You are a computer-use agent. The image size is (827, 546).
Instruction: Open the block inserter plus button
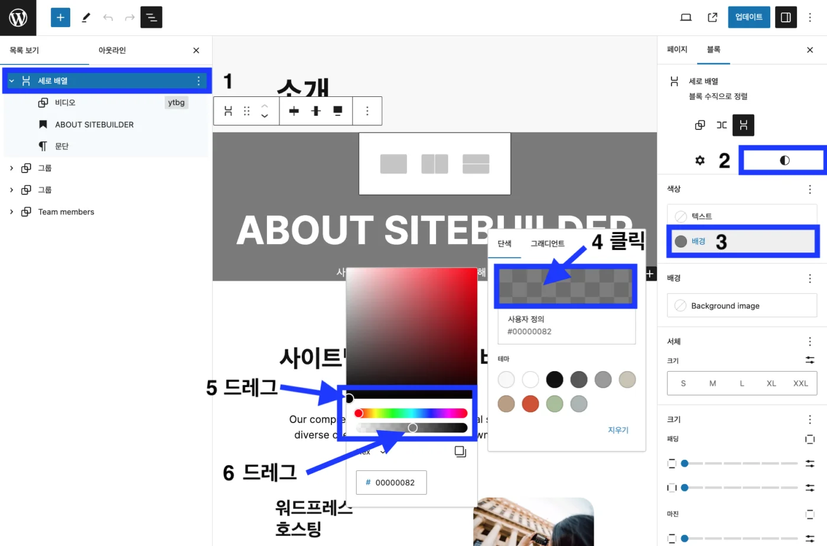tap(60, 18)
